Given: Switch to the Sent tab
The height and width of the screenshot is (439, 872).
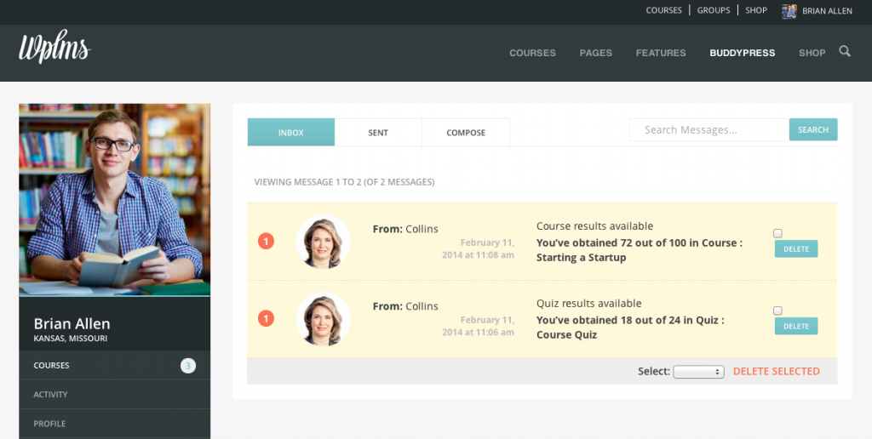Looking at the screenshot, I should pyautogui.click(x=378, y=133).
